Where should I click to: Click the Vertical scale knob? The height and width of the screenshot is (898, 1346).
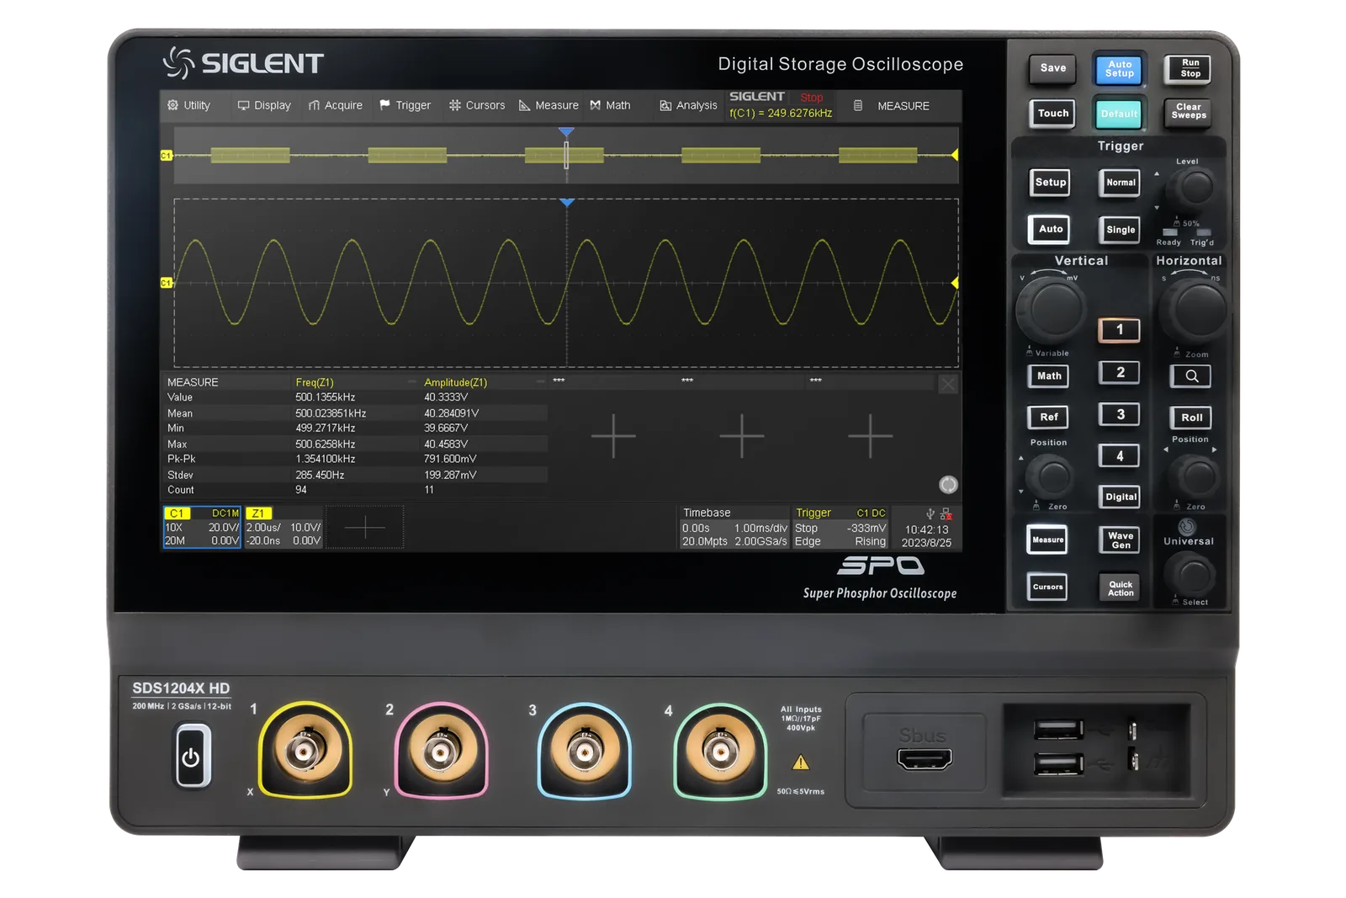(1051, 308)
